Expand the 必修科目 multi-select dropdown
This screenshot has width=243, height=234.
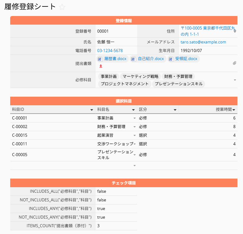235,80
